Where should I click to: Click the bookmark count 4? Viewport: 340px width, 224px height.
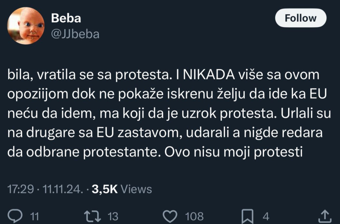click(266, 216)
